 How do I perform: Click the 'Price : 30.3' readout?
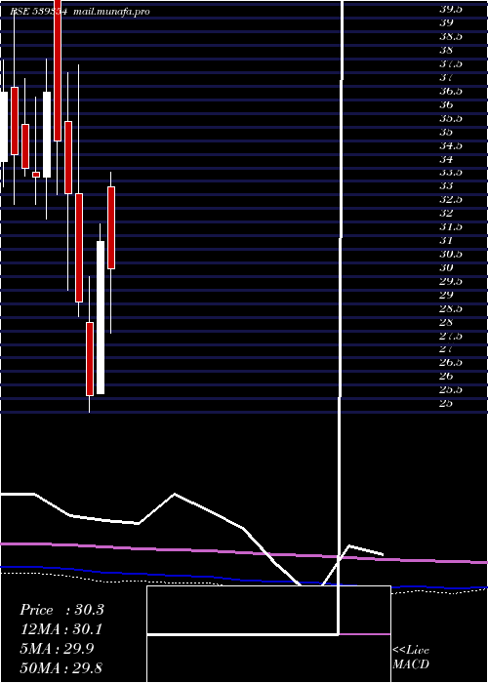61,610
